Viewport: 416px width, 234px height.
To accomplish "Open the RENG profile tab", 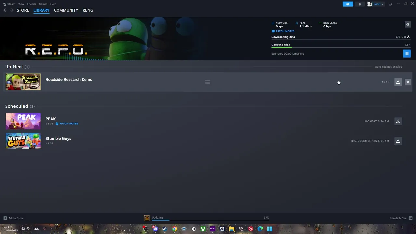I will click(x=88, y=10).
